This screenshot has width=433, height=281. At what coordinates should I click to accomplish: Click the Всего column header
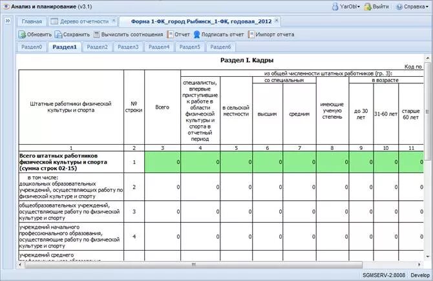[162, 107]
